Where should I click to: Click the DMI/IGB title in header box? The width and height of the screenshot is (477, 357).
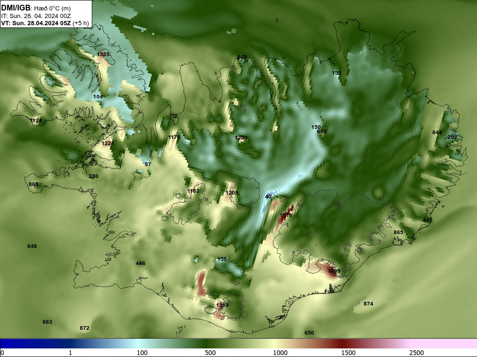16,8
